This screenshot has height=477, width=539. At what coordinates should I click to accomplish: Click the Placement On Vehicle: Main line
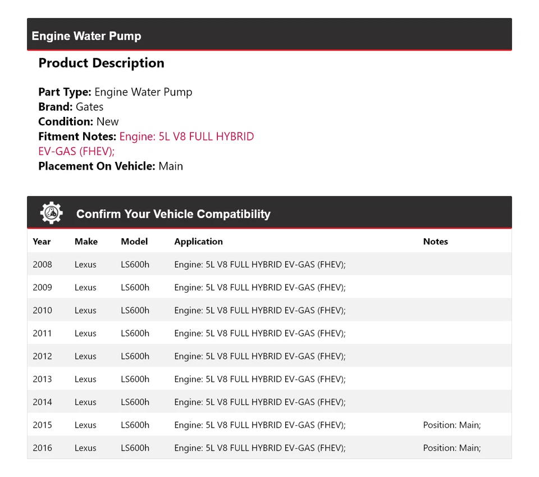click(x=111, y=166)
